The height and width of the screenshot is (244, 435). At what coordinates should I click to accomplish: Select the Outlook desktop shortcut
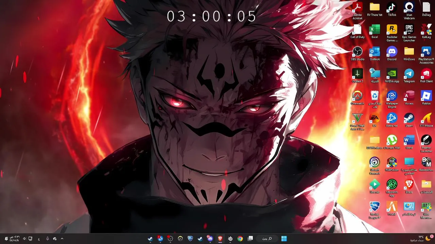coord(375,54)
